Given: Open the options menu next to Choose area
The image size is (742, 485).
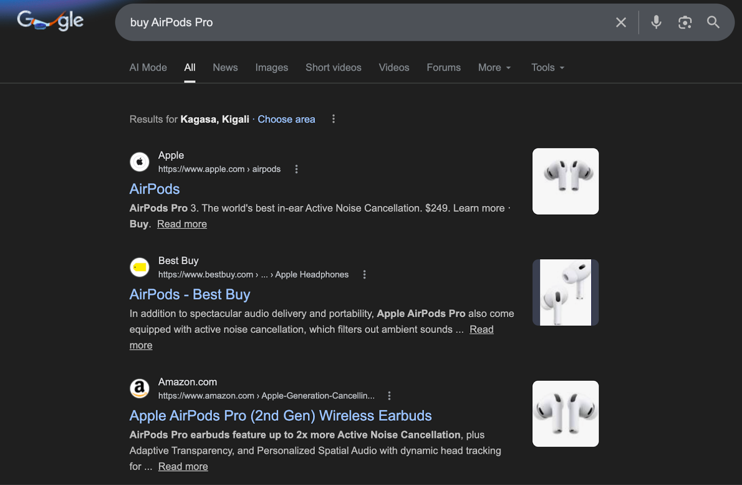Looking at the screenshot, I should pyautogui.click(x=333, y=119).
